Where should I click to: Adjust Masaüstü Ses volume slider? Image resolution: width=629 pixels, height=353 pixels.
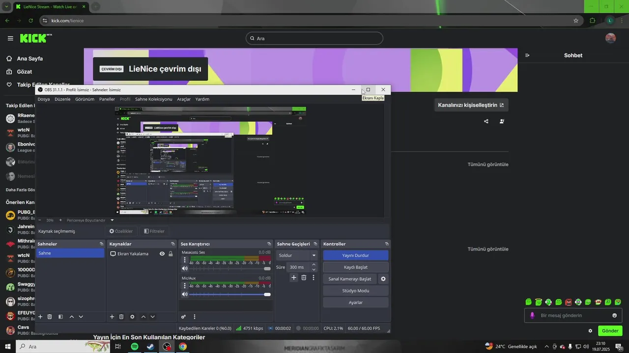coord(230,268)
